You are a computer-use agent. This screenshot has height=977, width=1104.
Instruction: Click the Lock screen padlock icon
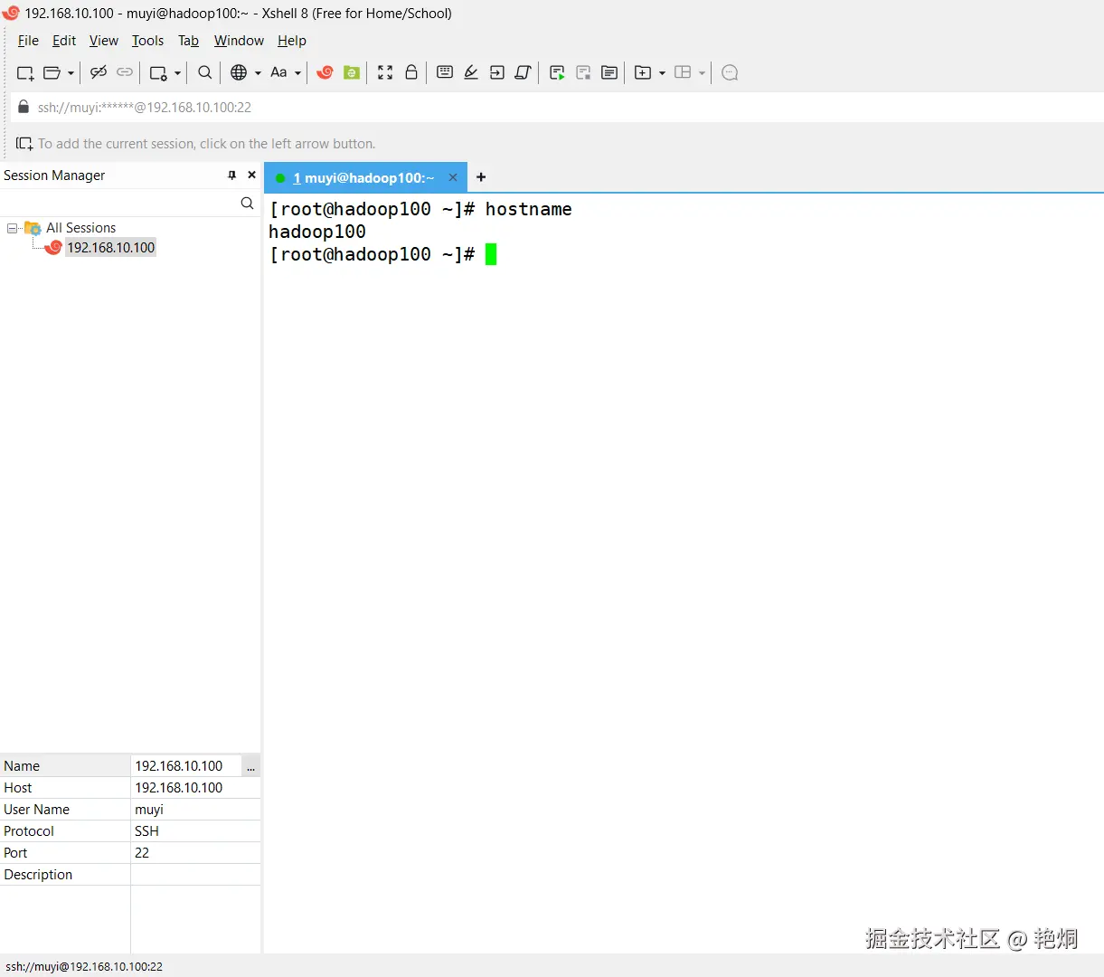(x=411, y=72)
